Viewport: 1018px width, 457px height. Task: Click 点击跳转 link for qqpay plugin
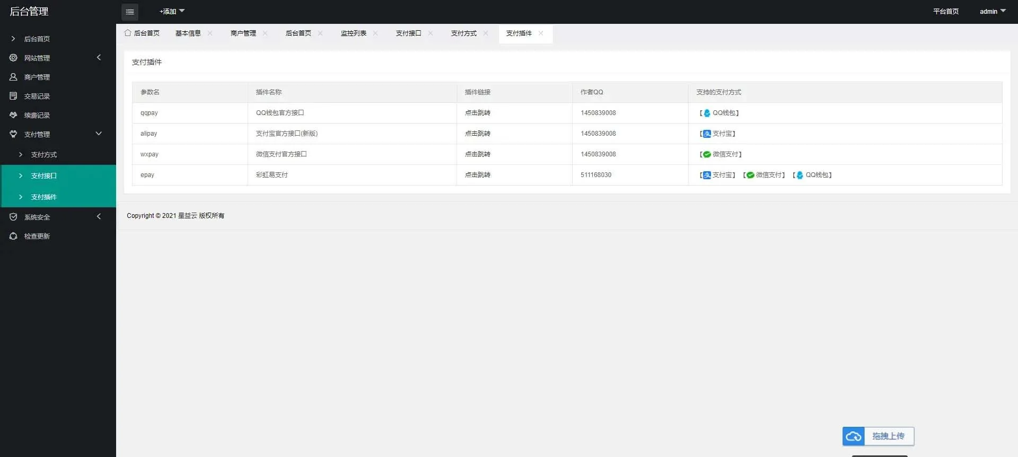pyautogui.click(x=477, y=113)
